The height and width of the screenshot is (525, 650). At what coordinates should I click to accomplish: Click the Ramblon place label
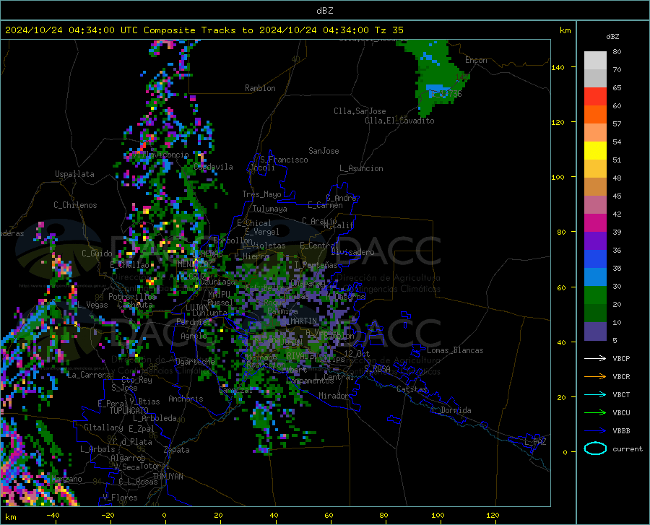tap(260, 88)
